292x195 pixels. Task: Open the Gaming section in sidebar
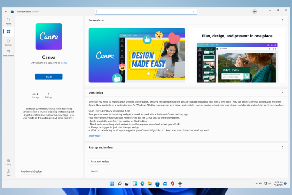[9, 43]
